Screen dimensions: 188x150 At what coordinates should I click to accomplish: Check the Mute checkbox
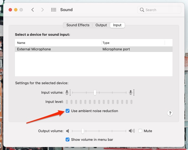click(x=140, y=131)
